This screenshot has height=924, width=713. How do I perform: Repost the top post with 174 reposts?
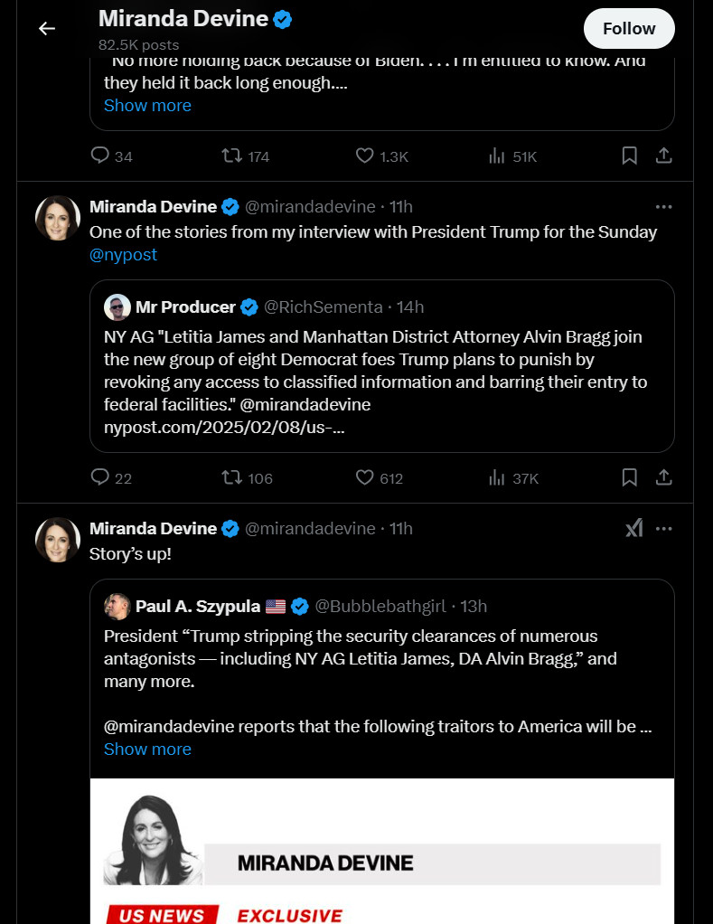click(232, 156)
